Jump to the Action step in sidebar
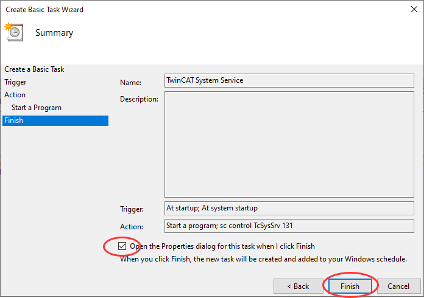Image resolution: width=424 pixels, height=298 pixels. click(x=15, y=95)
